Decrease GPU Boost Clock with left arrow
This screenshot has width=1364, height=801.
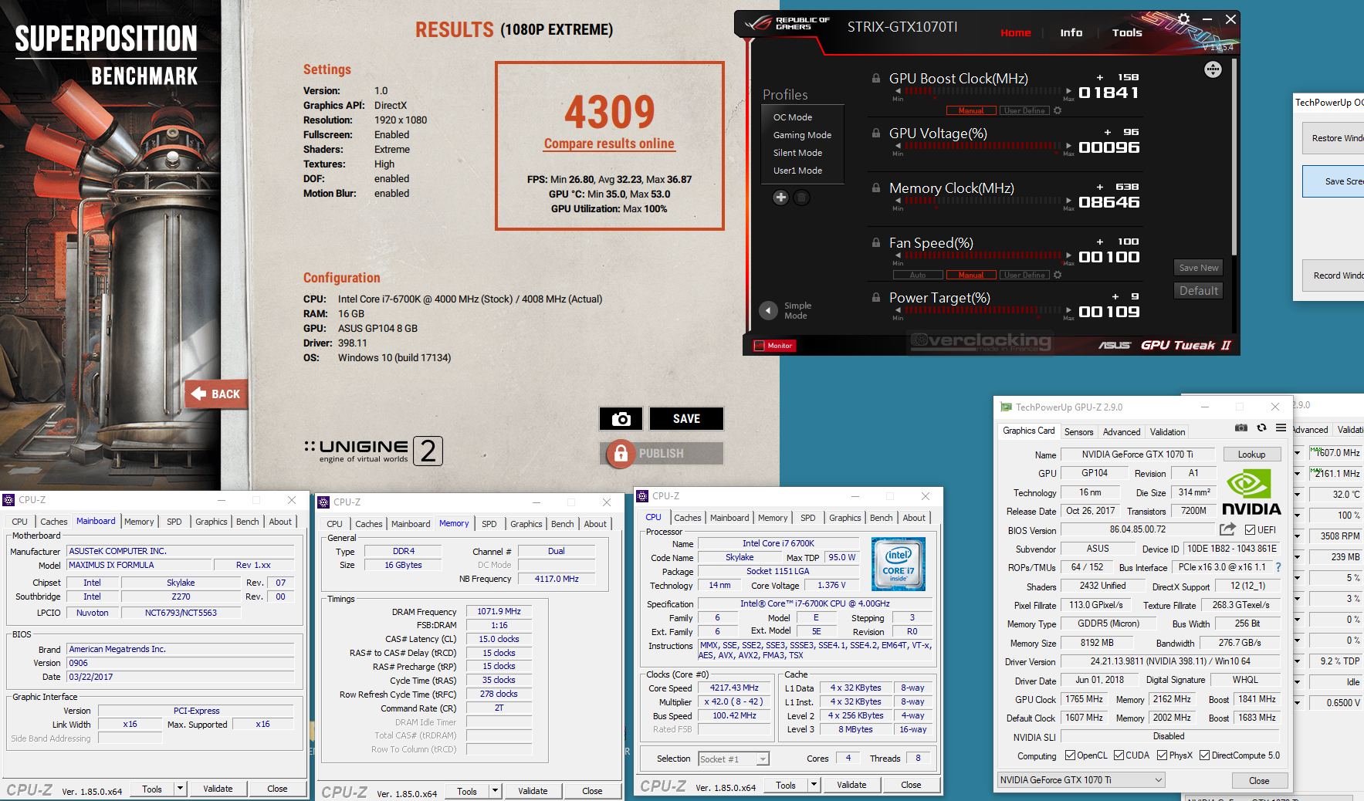tap(898, 91)
